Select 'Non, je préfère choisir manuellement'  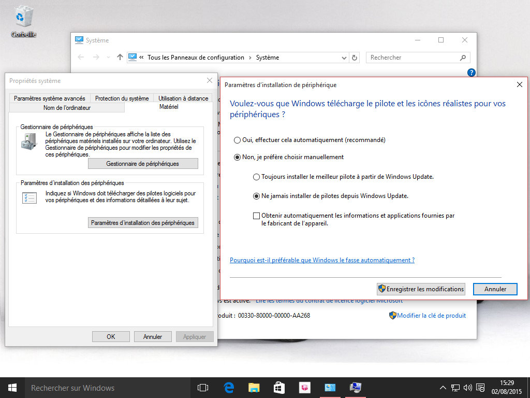(237, 158)
